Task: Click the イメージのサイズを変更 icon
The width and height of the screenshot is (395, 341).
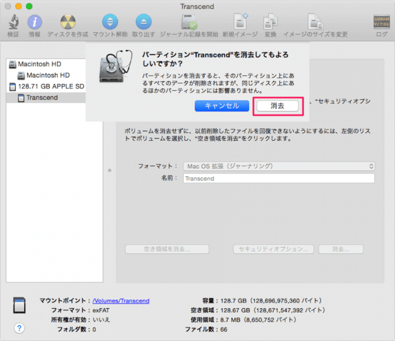Action: pos(315,22)
